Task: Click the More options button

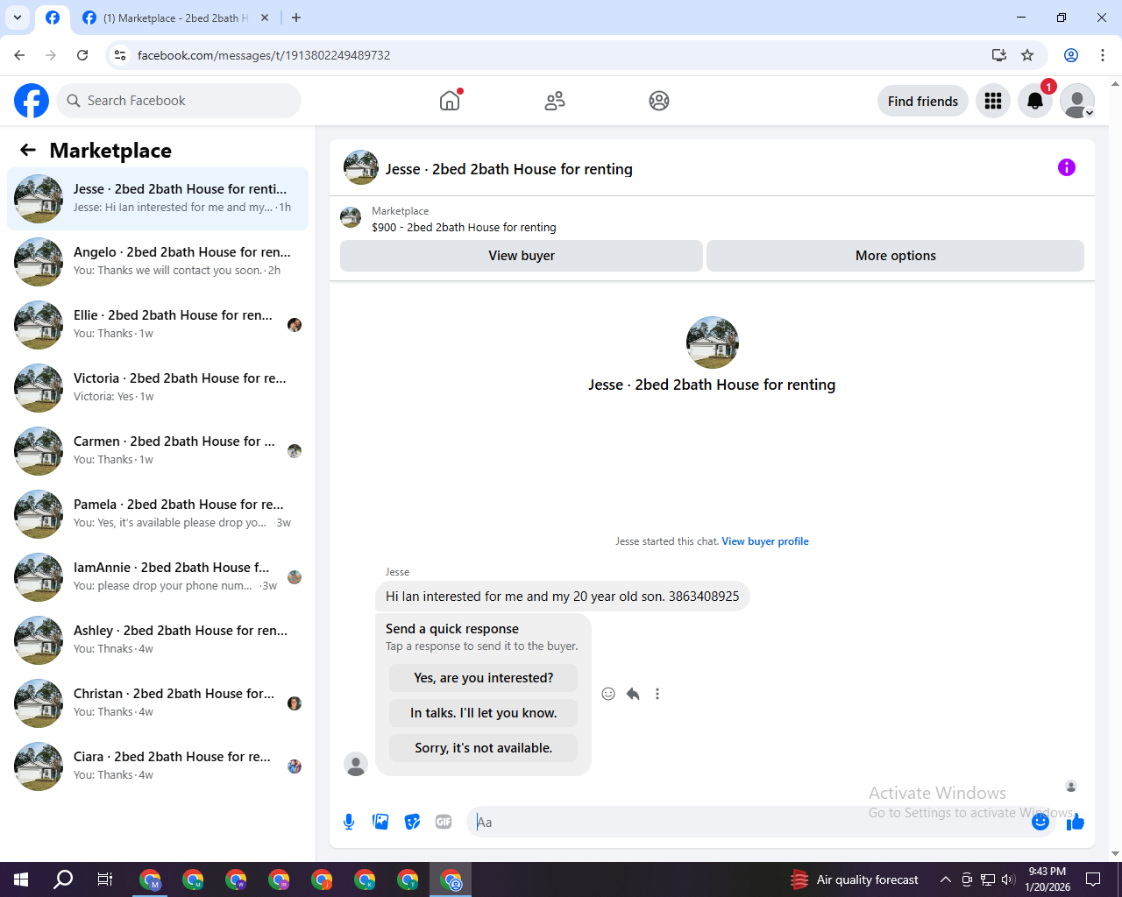Action: [x=895, y=256]
